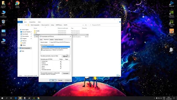Open Task View on the taskbar
This screenshot has width=177, height=100.
click(x=11, y=98)
